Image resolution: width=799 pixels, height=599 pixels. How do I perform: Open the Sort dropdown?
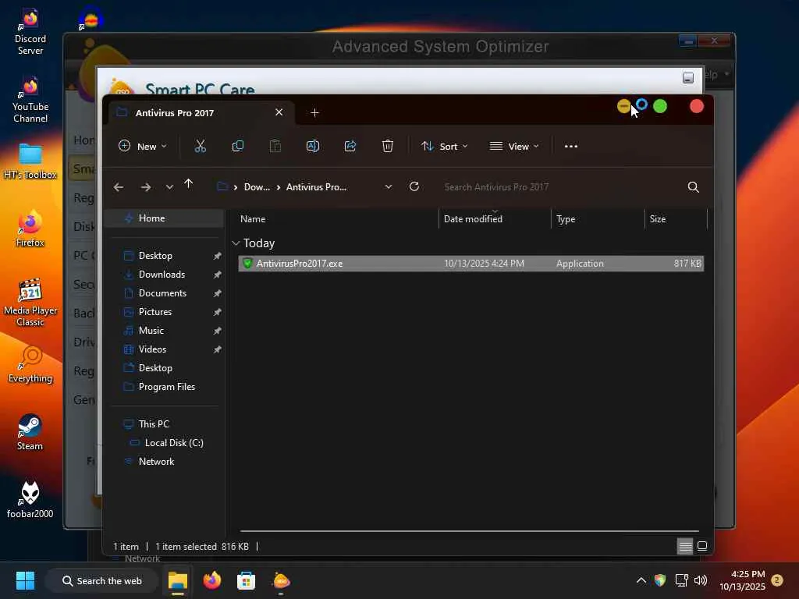tap(444, 146)
